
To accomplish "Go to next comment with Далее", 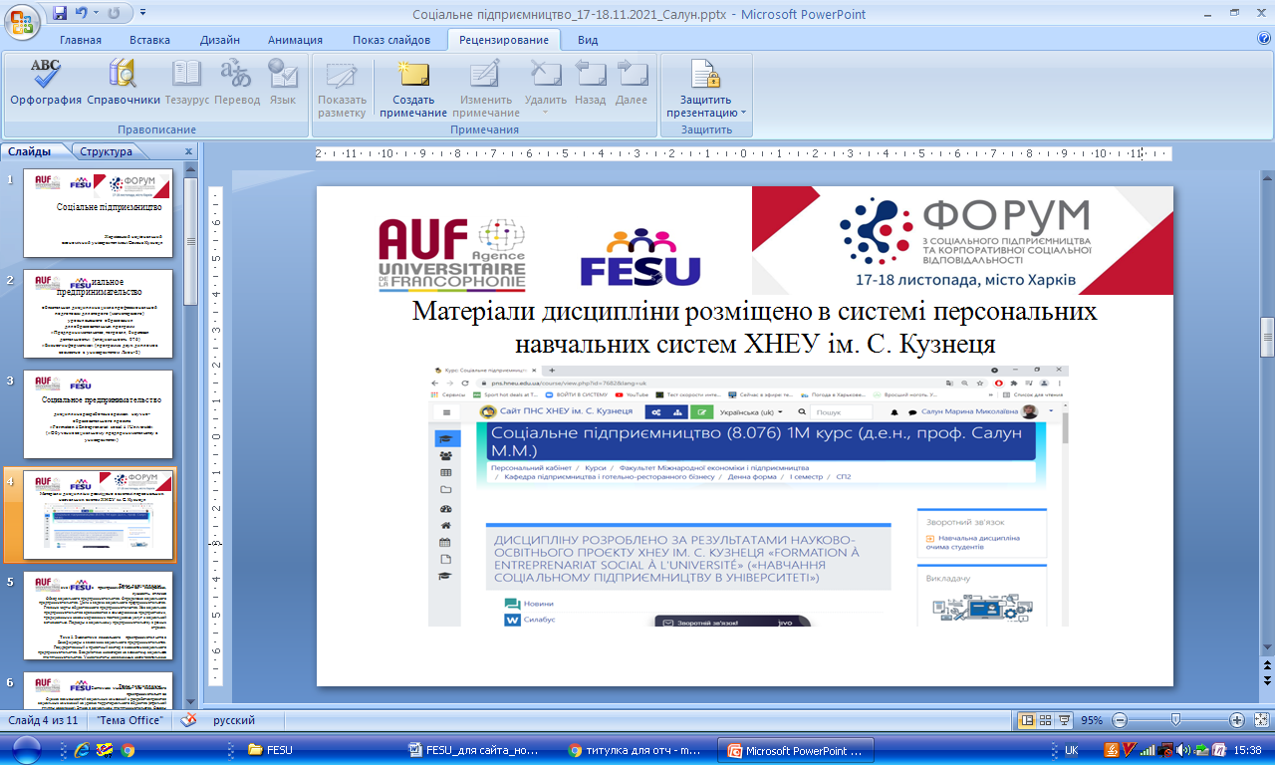I will coord(632,83).
